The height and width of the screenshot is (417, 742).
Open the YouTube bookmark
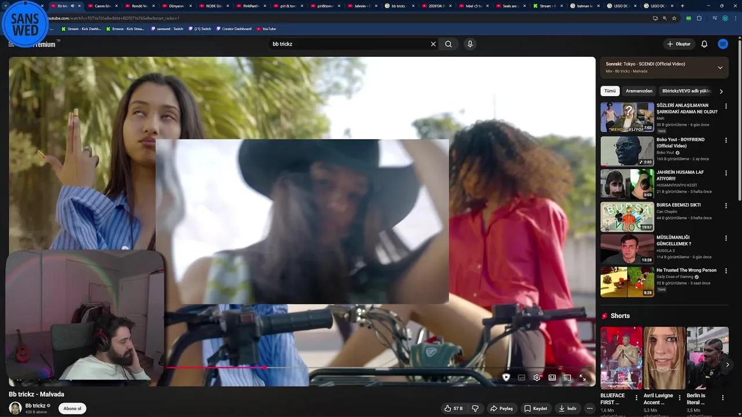pyautogui.click(x=266, y=28)
